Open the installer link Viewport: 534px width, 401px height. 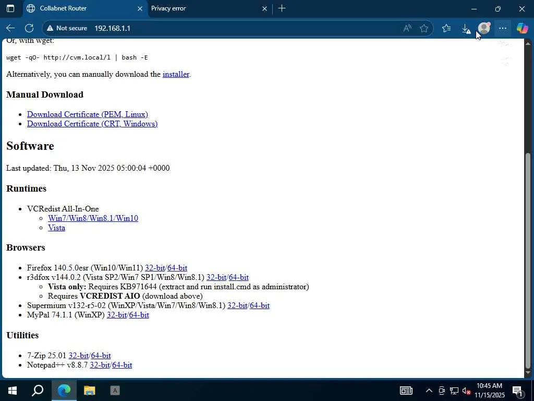tap(176, 74)
